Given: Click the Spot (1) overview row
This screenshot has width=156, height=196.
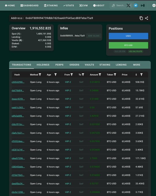Looking at the screenshot, I should coord(31,34).
